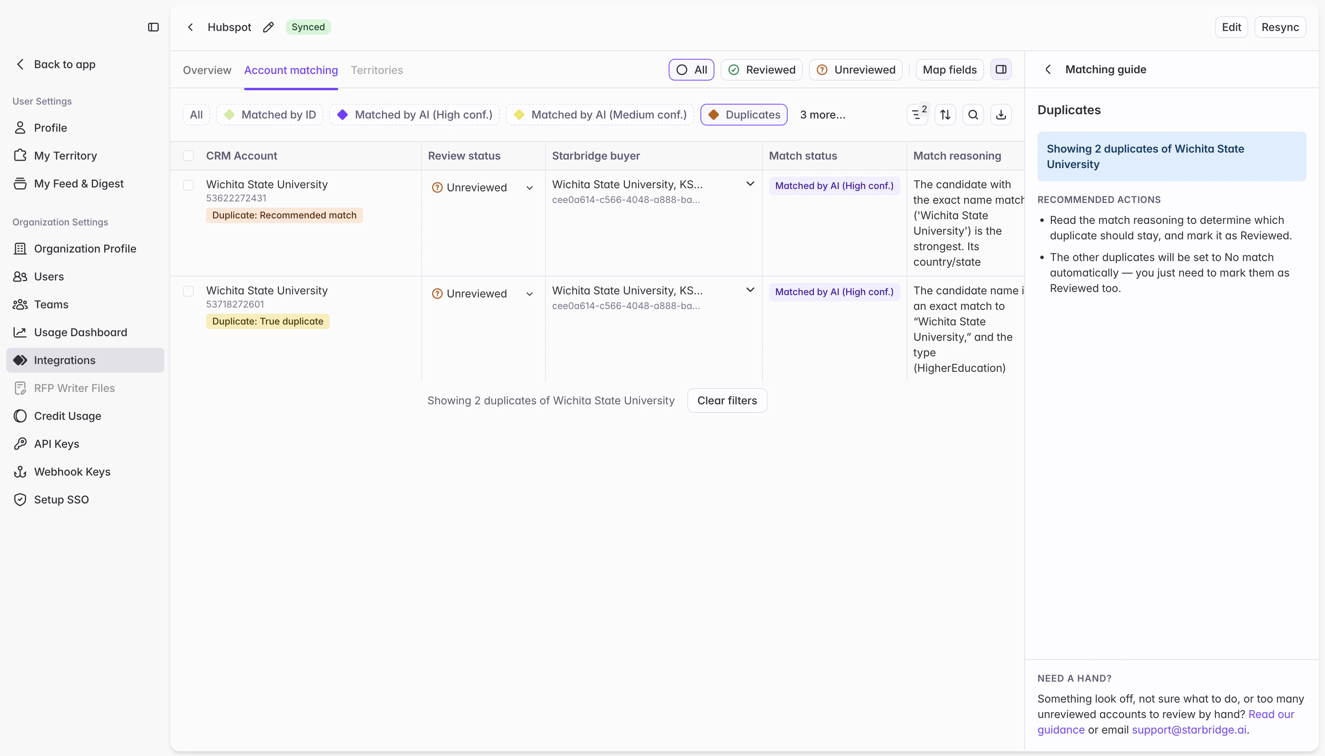The width and height of the screenshot is (1325, 756).
Task: Open Setup SSO page
Action: (85, 500)
